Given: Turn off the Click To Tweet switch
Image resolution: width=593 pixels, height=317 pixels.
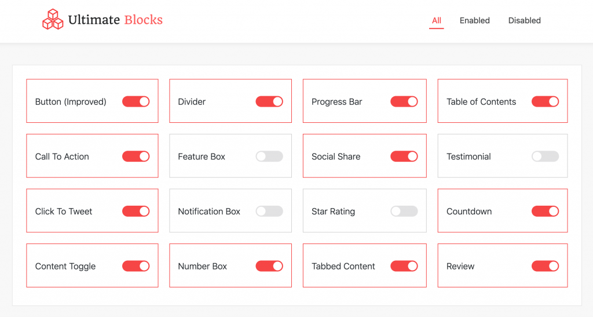Looking at the screenshot, I should (x=136, y=211).
